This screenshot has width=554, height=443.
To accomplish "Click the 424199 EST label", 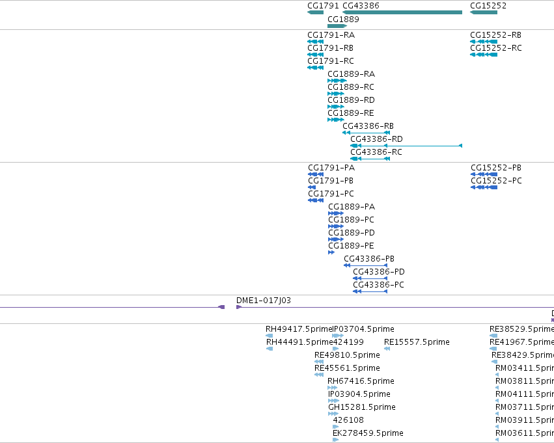I will coord(348,342).
